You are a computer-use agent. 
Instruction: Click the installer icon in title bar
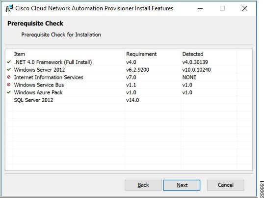tap(9, 8)
